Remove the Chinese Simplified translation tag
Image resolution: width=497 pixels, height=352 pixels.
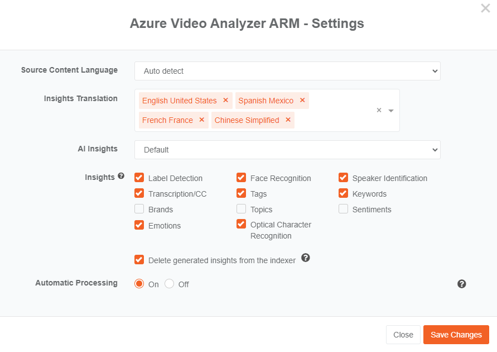(x=288, y=120)
